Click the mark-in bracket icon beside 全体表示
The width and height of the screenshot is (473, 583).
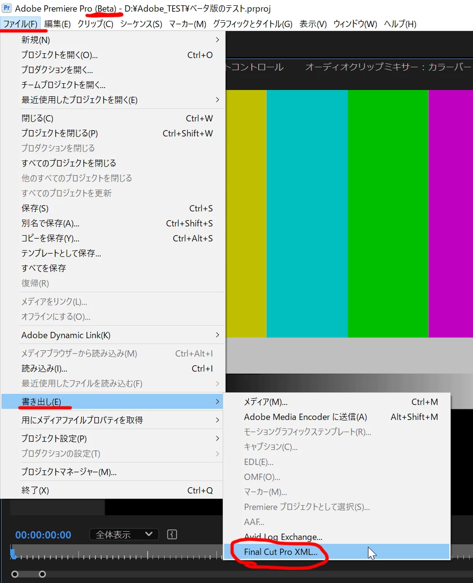coord(173,534)
